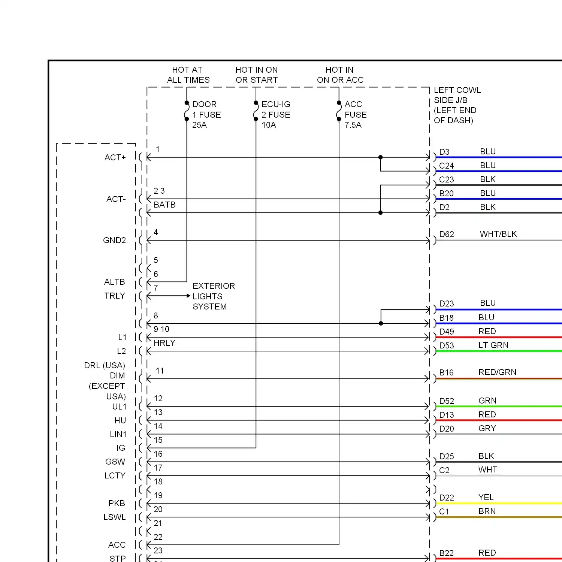
Task: Click the D62 connector pin label
Action: pyautogui.click(x=447, y=234)
